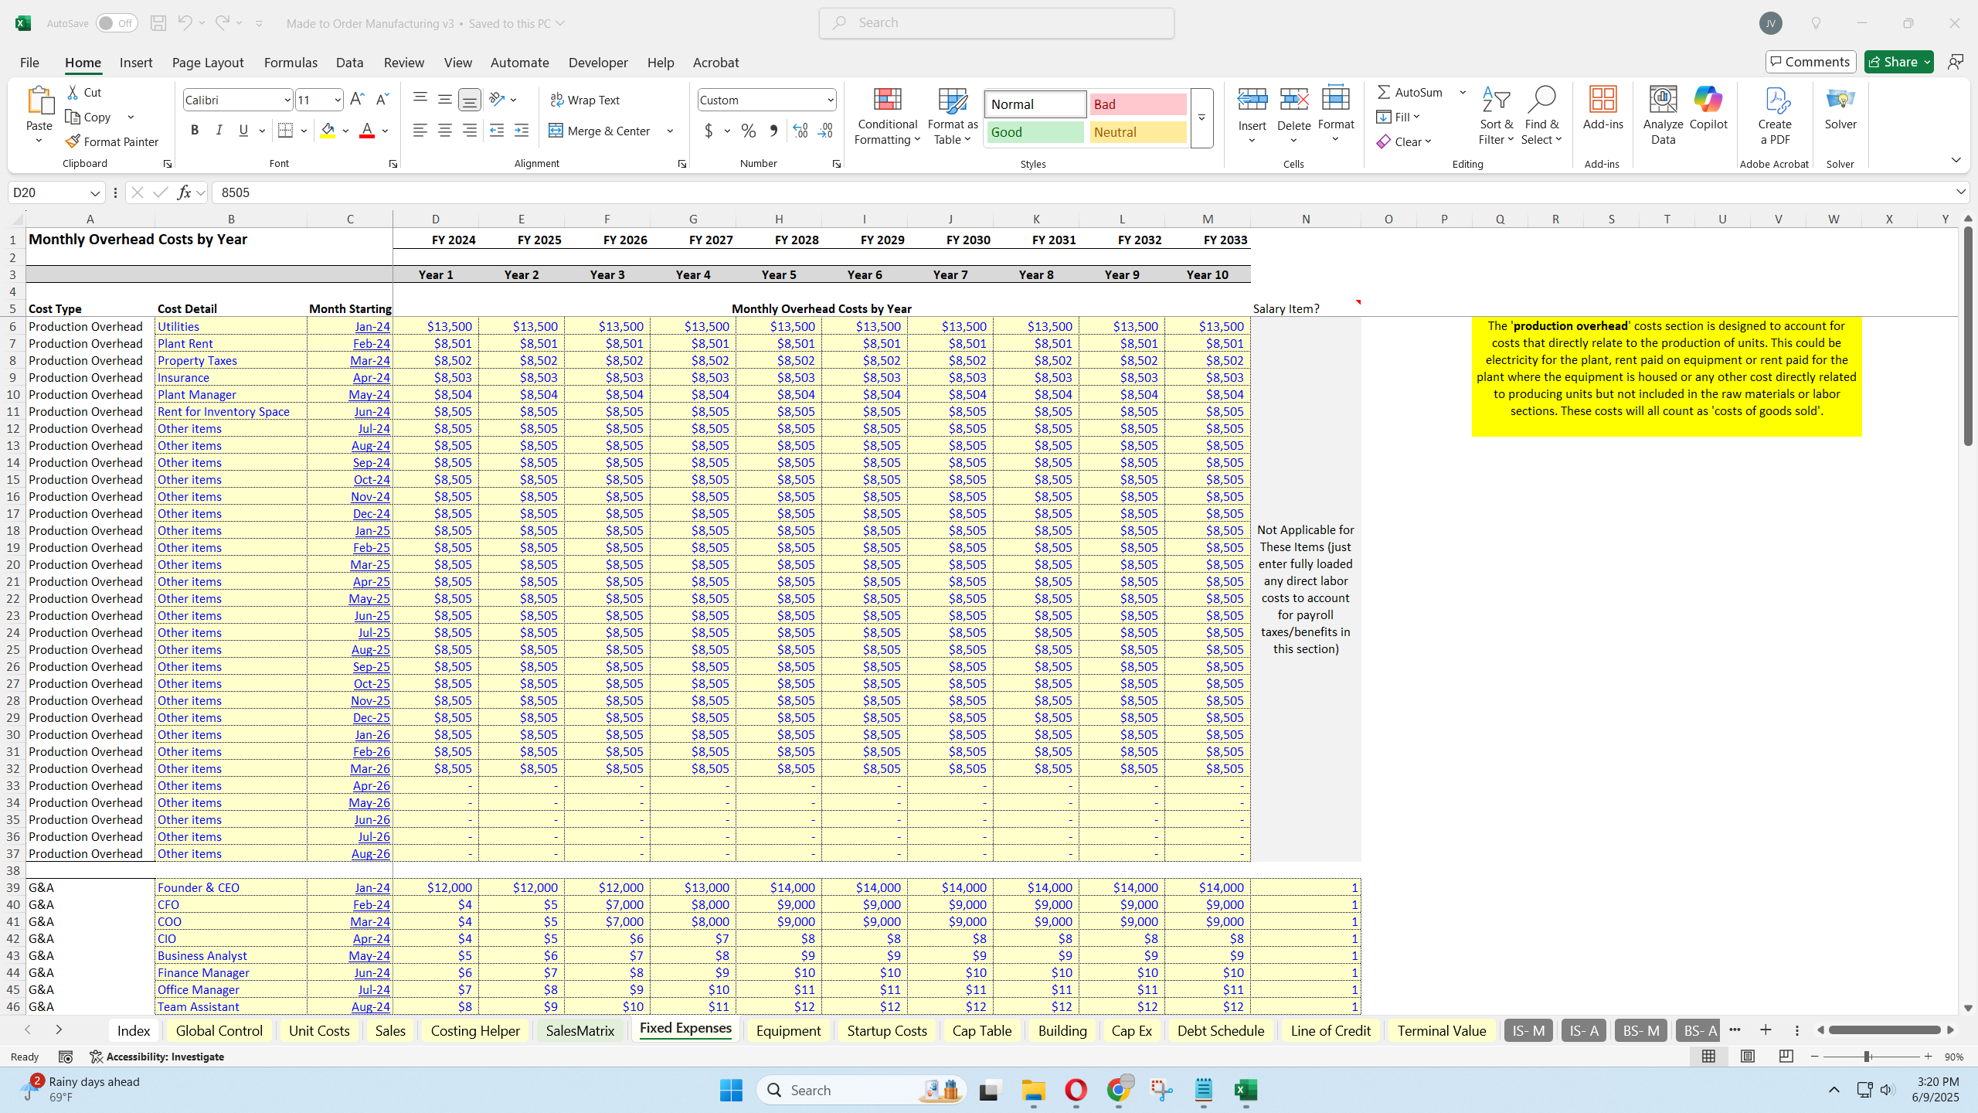Switch to the Formulas ribbon tab
Screen dimensions: 1978x1113
pyautogui.click(x=290, y=62)
